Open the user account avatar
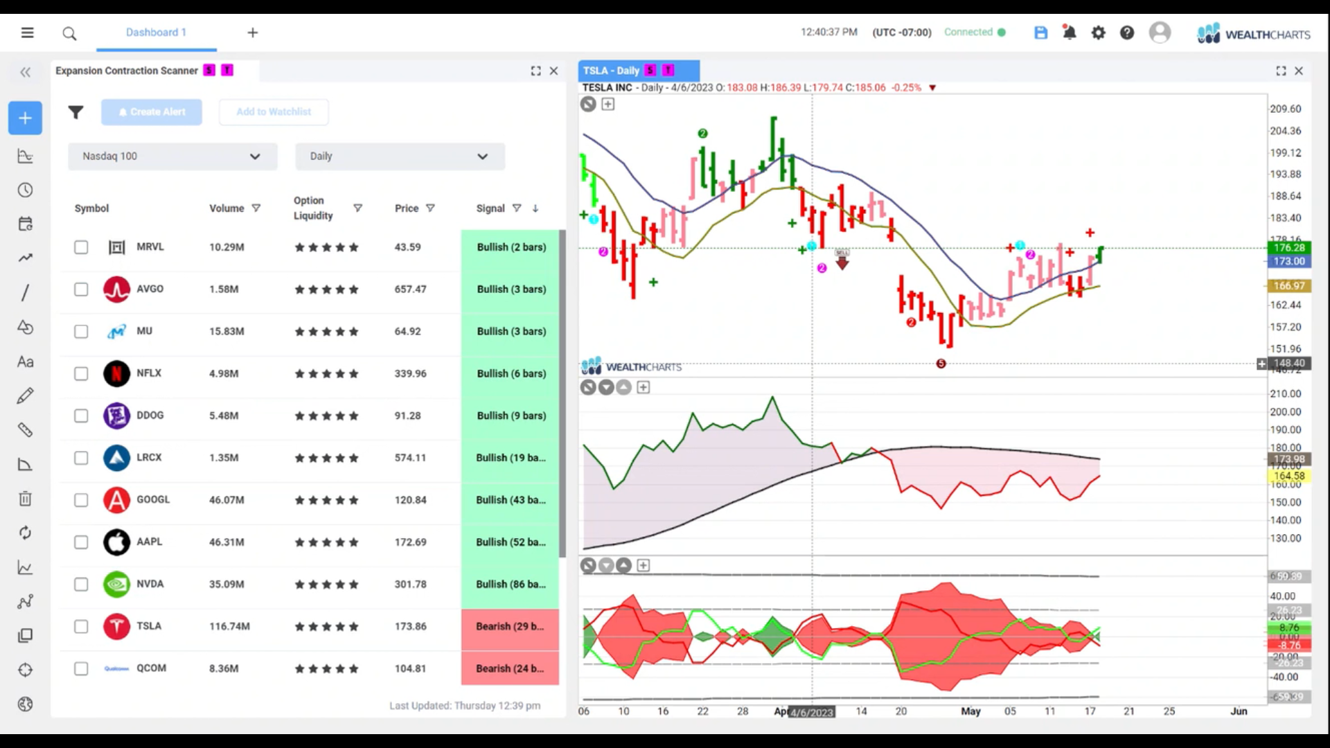The image size is (1330, 748). coord(1160,33)
